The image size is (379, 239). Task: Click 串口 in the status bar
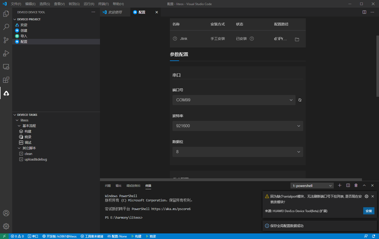pyautogui.click(x=33, y=236)
